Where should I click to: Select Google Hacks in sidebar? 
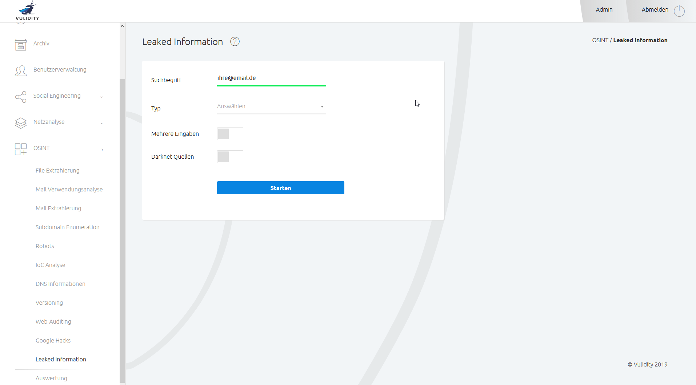(53, 341)
